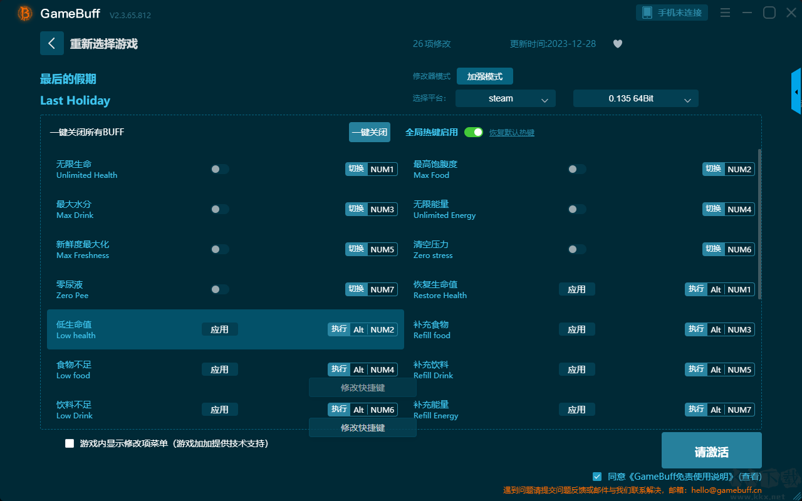Screen dimensions: 802x501
Task: Click the NUM2 hotkey for Max Food
Action: pyautogui.click(x=729, y=169)
